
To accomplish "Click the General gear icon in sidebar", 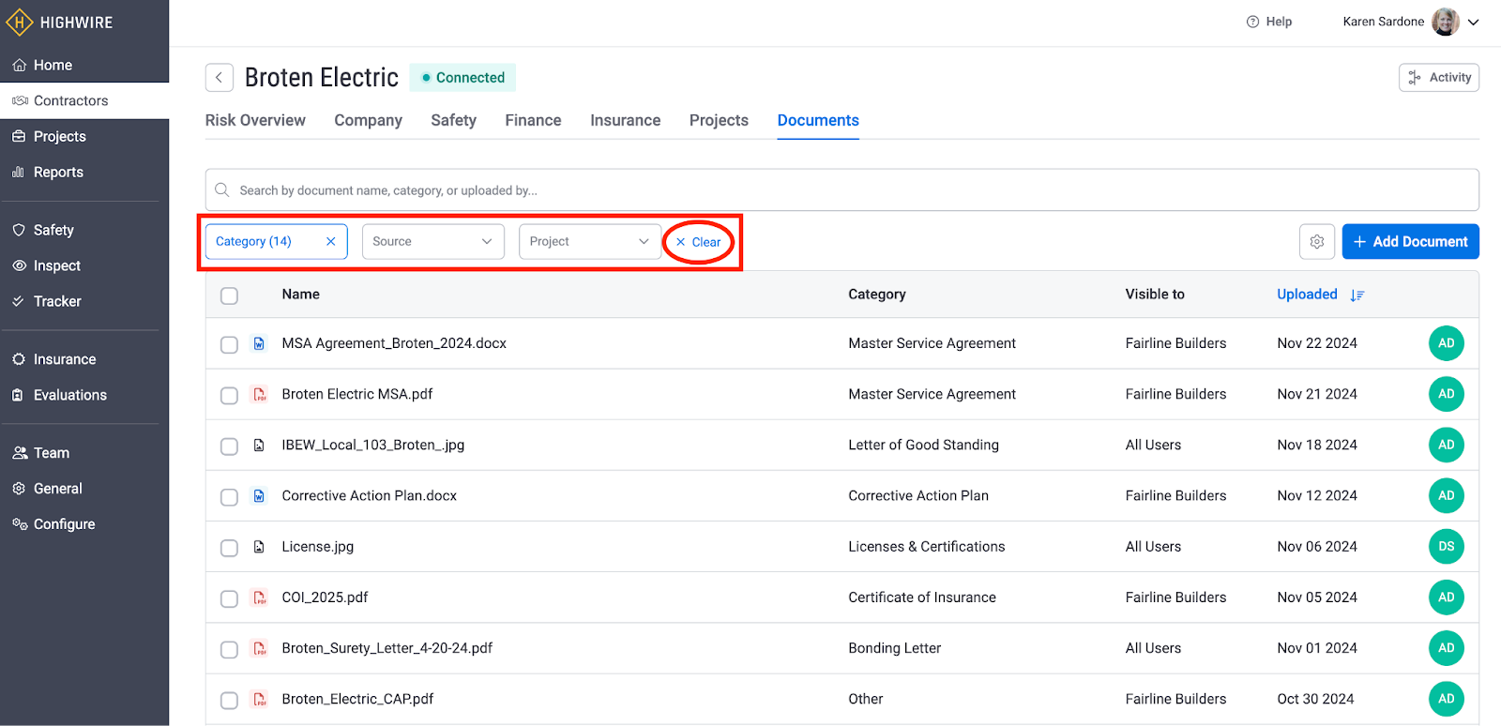I will [19, 489].
